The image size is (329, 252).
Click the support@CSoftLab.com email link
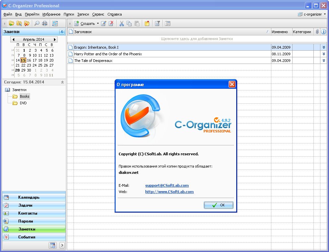click(167, 185)
